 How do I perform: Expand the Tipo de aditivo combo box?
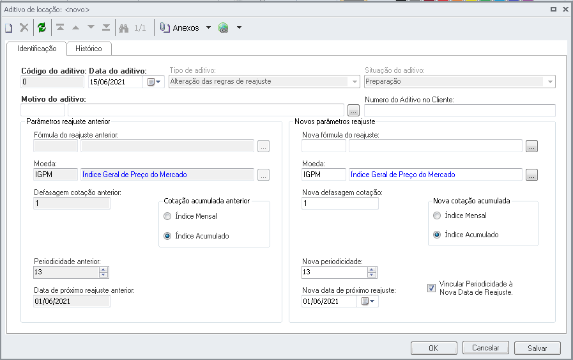(x=355, y=82)
